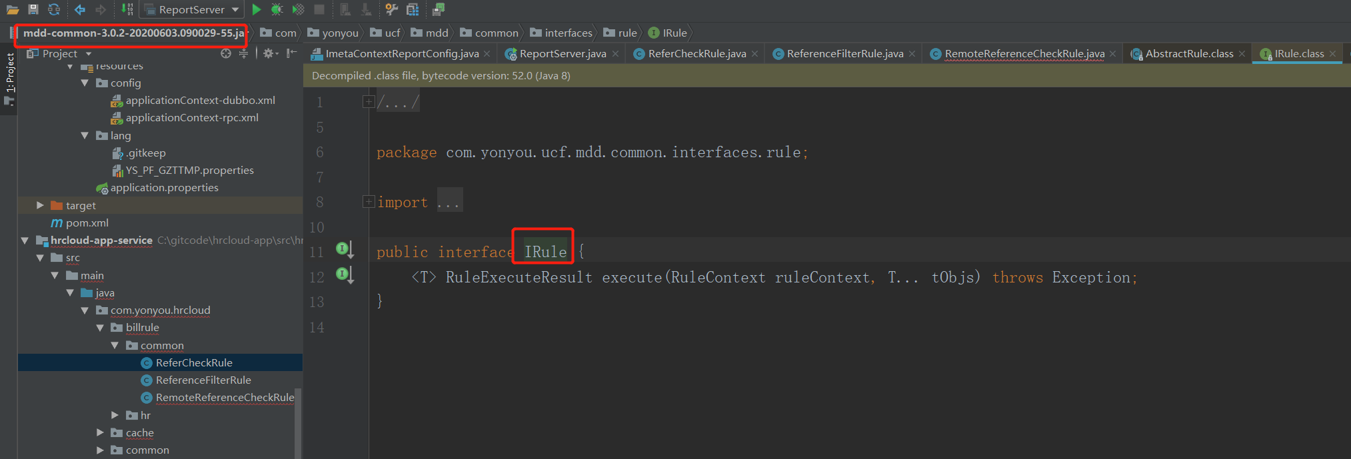Expand the cache package
This screenshot has height=459, width=1351.
click(x=100, y=432)
